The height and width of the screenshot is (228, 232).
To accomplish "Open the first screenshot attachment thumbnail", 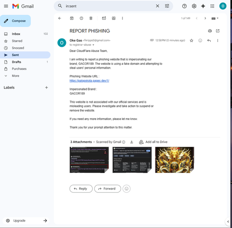I will click(x=89, y=160).
